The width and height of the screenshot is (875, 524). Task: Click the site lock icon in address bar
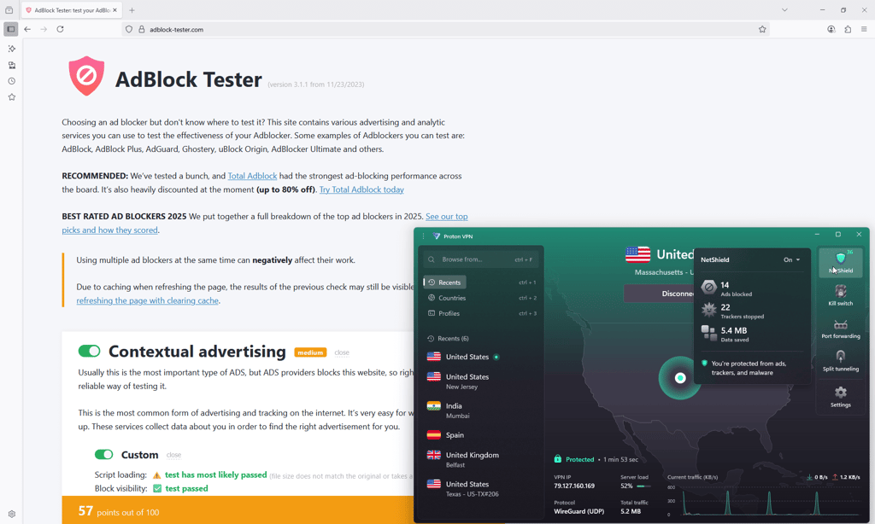tap(141, 29)
